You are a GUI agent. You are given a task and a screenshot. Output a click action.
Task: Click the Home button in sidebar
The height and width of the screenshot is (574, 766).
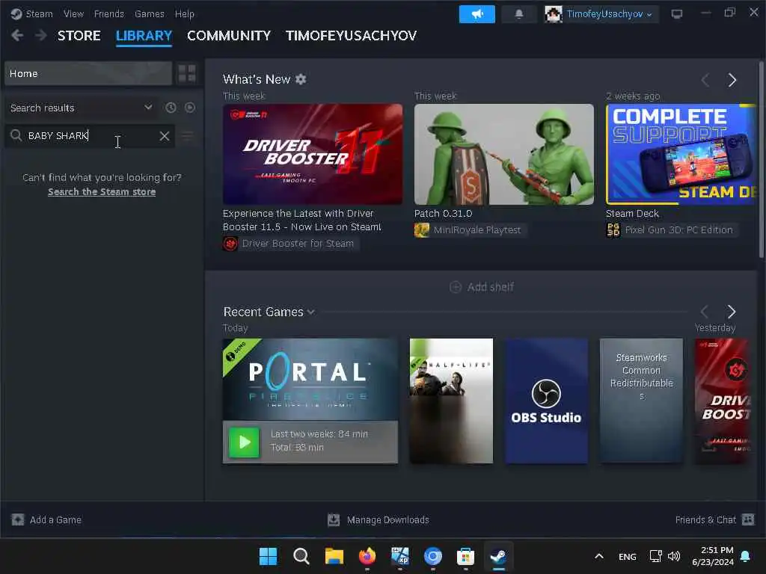tap(88, 74)
